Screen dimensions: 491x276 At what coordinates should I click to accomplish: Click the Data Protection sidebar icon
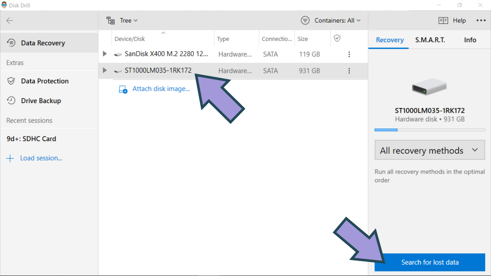(10, 81)
